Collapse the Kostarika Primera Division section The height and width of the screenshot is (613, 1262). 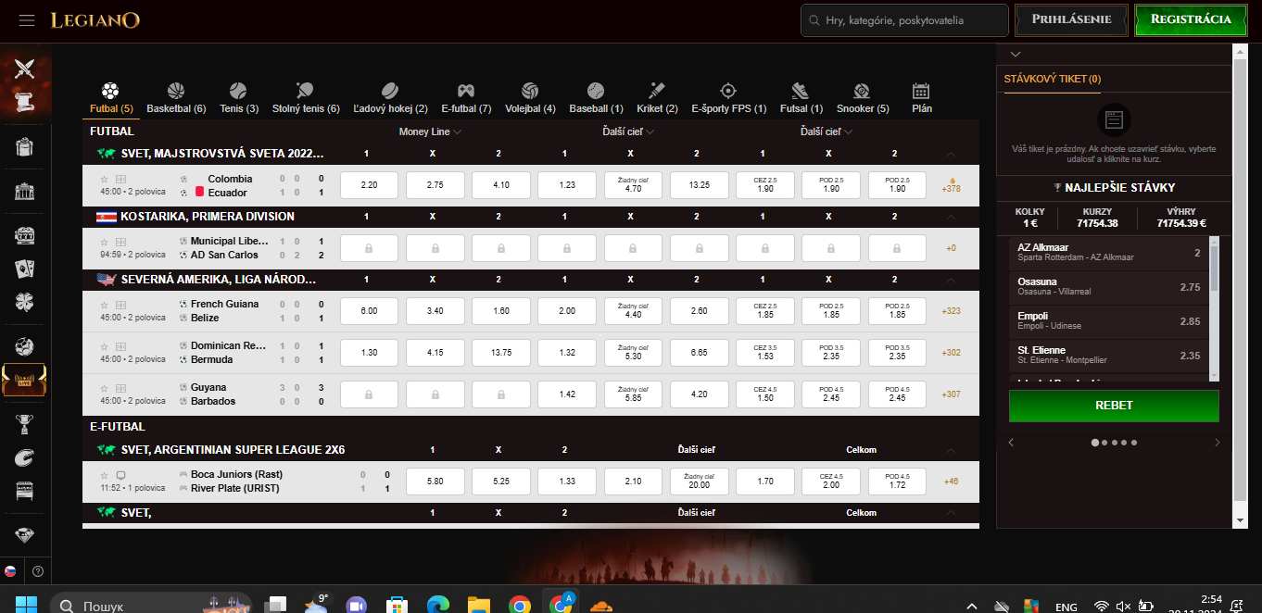coord(951,216)
